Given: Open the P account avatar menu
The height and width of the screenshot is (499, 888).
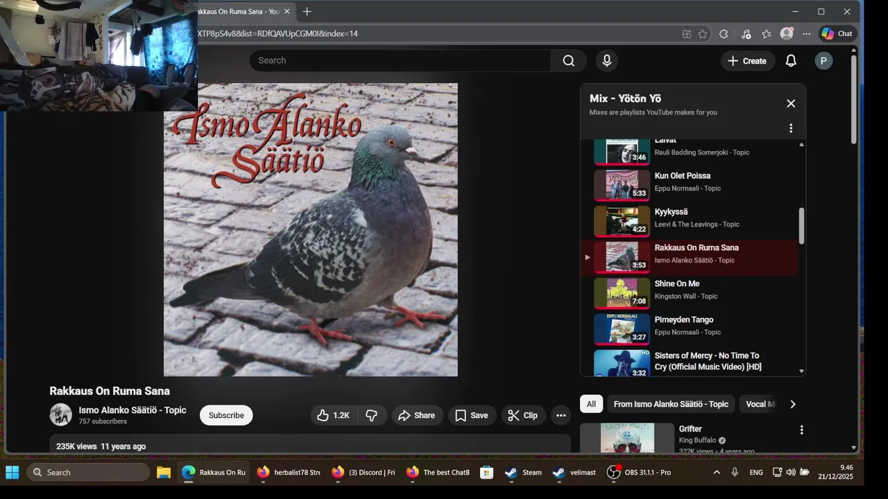Looking at the screenshot, I should pyautogui.click(x=823, y=61).
